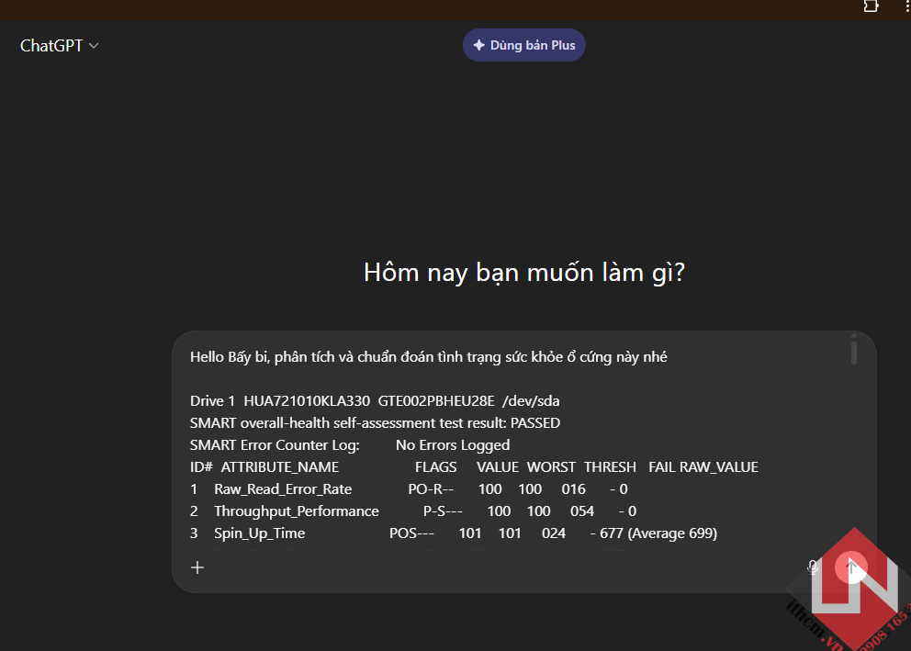
Task: Click the prompt box scrollbar thumb
Action: tap(853, 353)
